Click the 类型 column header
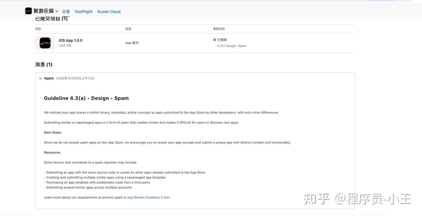 128,29
